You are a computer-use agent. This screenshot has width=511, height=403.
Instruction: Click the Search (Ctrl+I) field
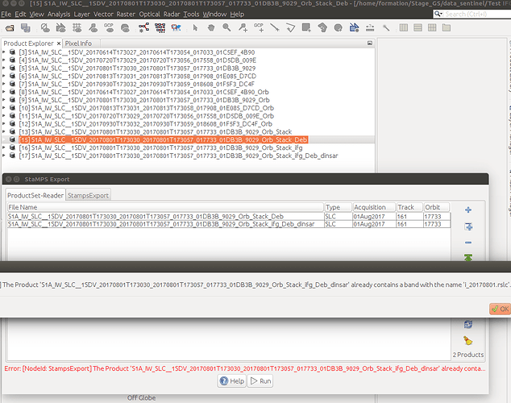476,14
